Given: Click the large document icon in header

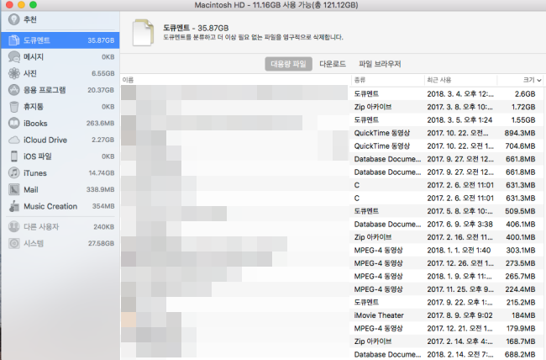Looking at the screenshot, I should [143, 33].
